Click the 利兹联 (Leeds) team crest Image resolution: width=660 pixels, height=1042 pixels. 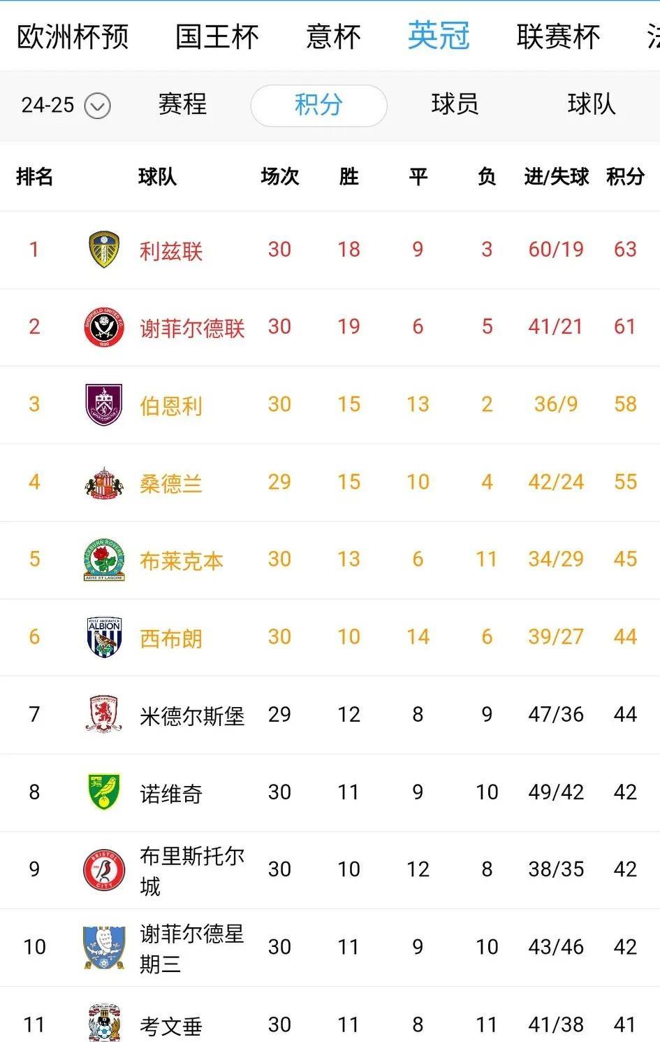(103, 250)
